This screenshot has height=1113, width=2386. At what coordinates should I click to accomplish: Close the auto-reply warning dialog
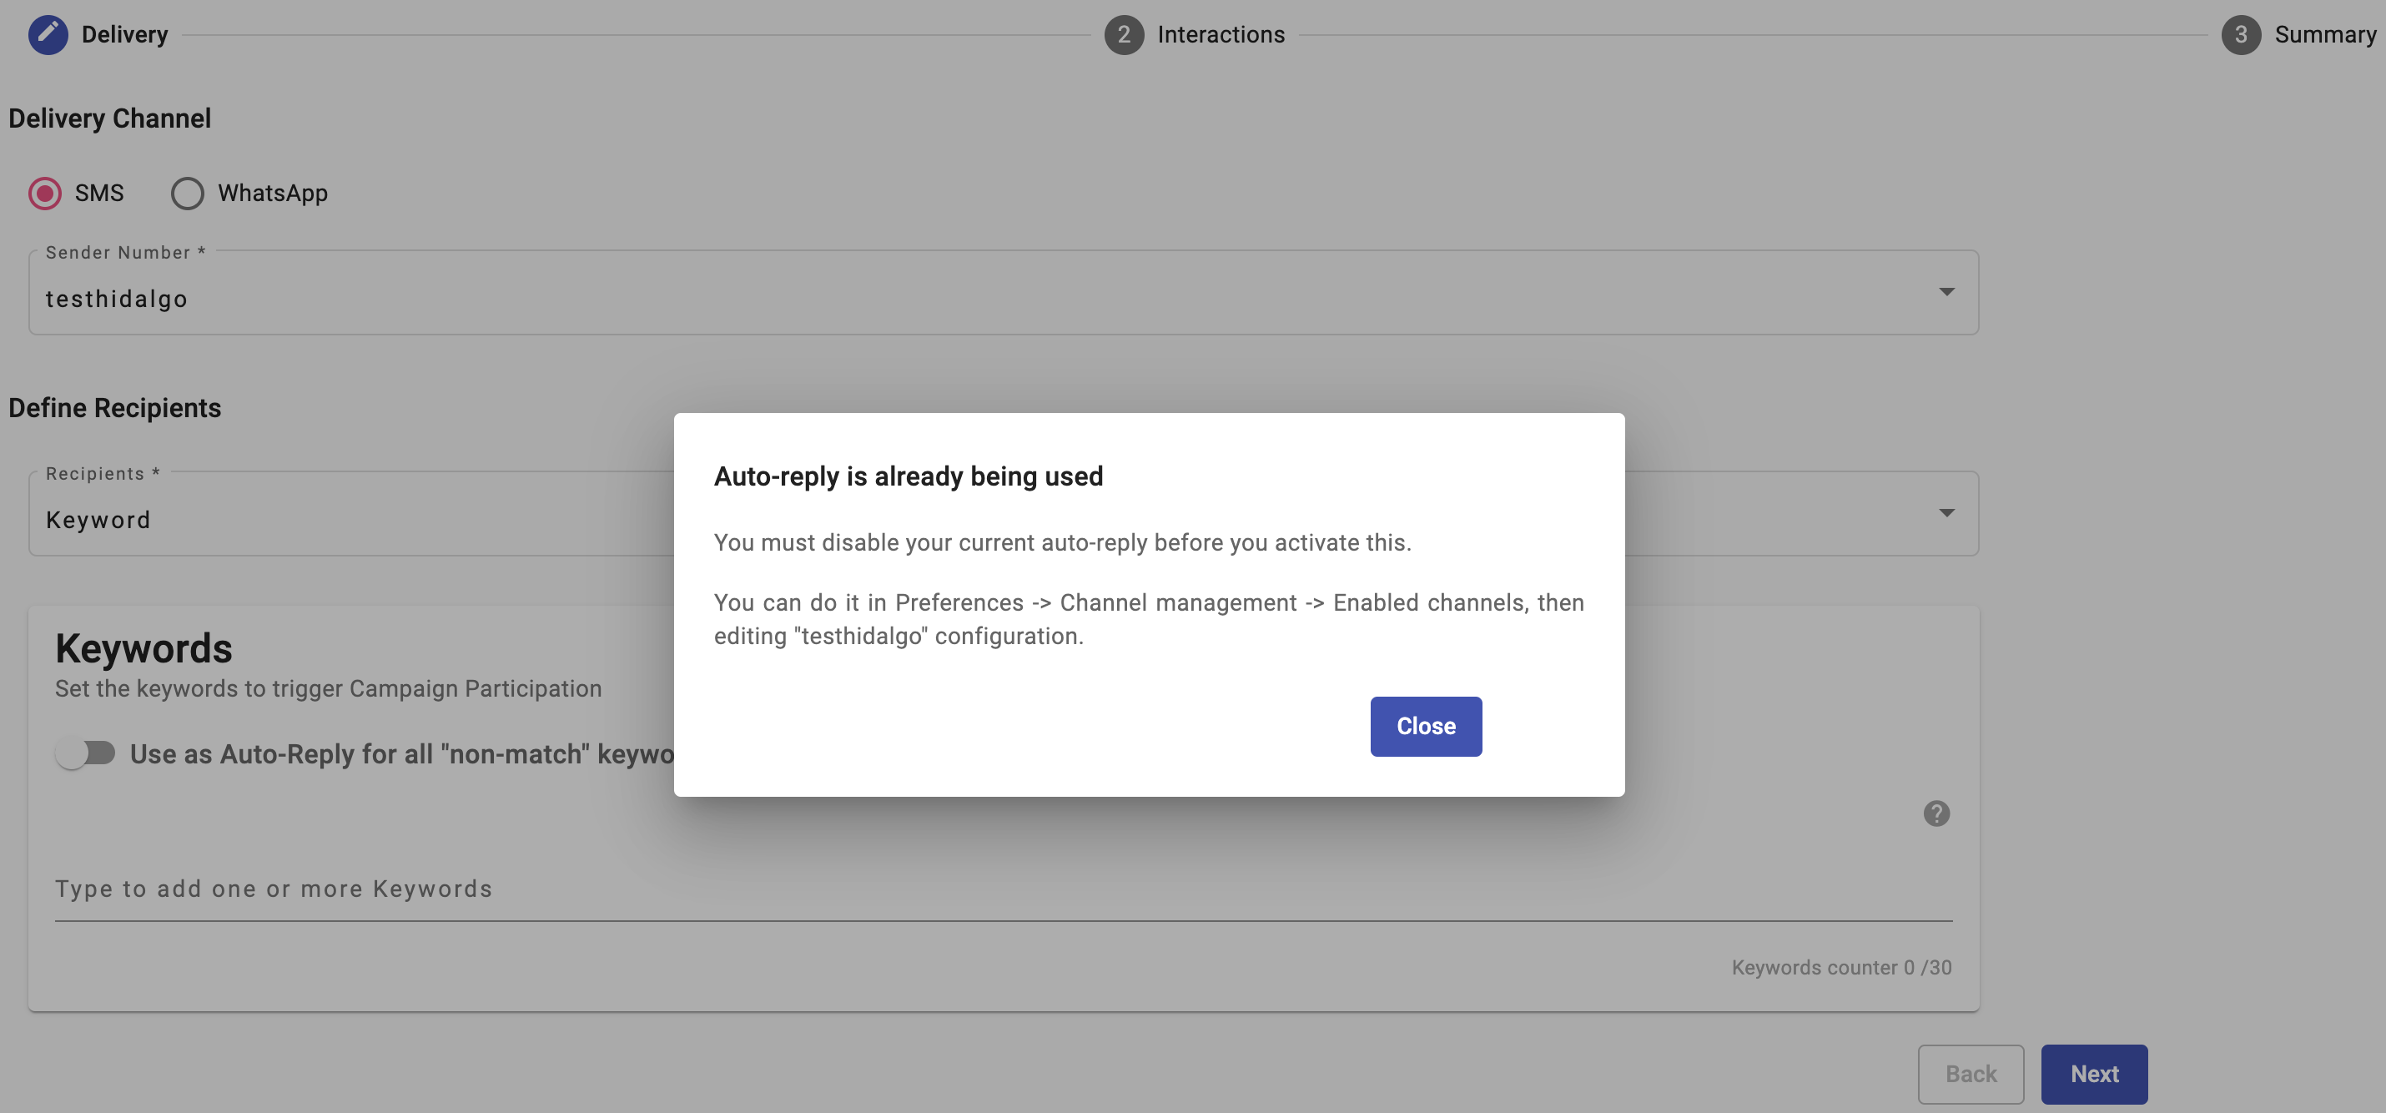pyautogui.click(x=1425, y=726)
